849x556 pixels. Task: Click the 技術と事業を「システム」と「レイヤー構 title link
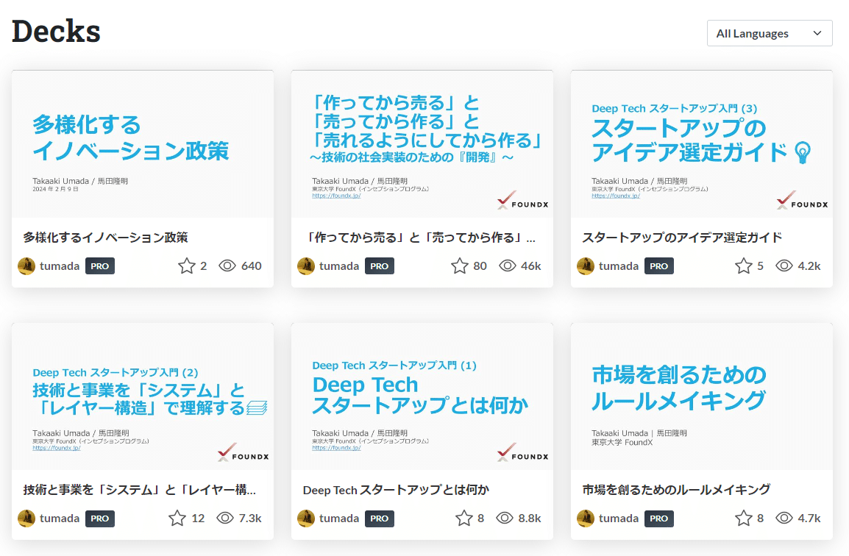click(x=140, y=489)
